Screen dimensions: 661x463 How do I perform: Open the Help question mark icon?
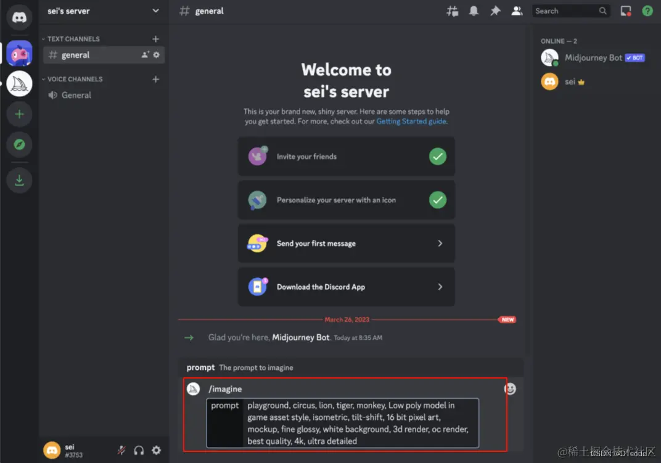pyautogui.click(x=647, y=11)
